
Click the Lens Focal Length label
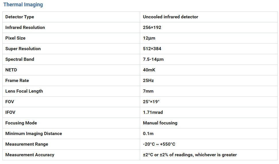24,91
